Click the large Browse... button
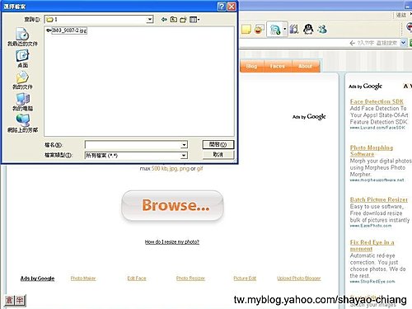The width and height of the screenshot is (412, 309). point(172,205)
